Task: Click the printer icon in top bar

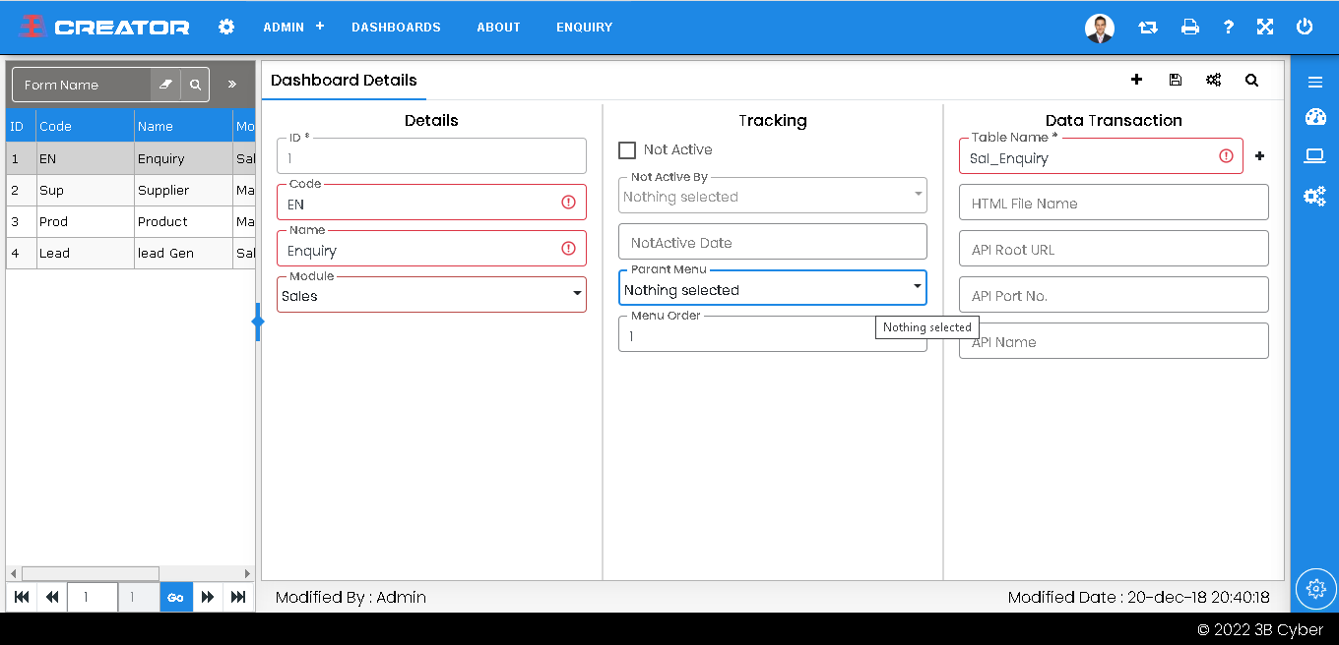Action: tap(1189, 28)
